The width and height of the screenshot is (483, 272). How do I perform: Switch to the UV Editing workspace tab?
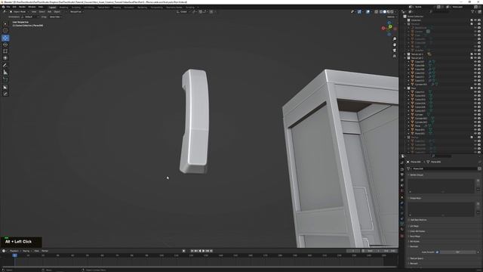click(x=89, y=7)
